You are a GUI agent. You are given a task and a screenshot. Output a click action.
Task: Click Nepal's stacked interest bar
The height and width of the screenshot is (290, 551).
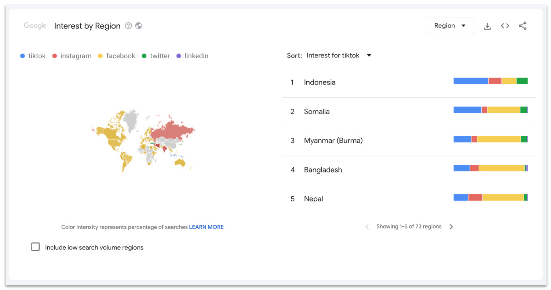click(490, 197)
